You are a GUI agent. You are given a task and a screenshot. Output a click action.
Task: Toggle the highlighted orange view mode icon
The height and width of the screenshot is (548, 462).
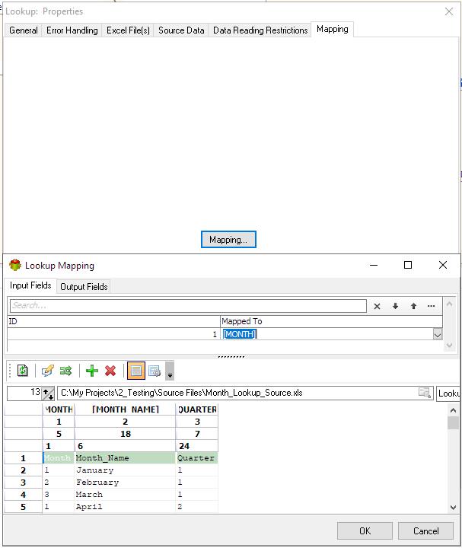136,371
